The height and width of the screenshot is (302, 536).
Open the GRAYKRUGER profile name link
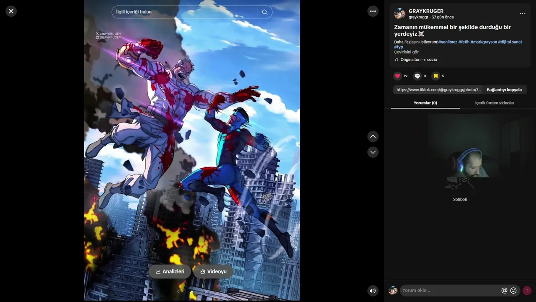426,11
